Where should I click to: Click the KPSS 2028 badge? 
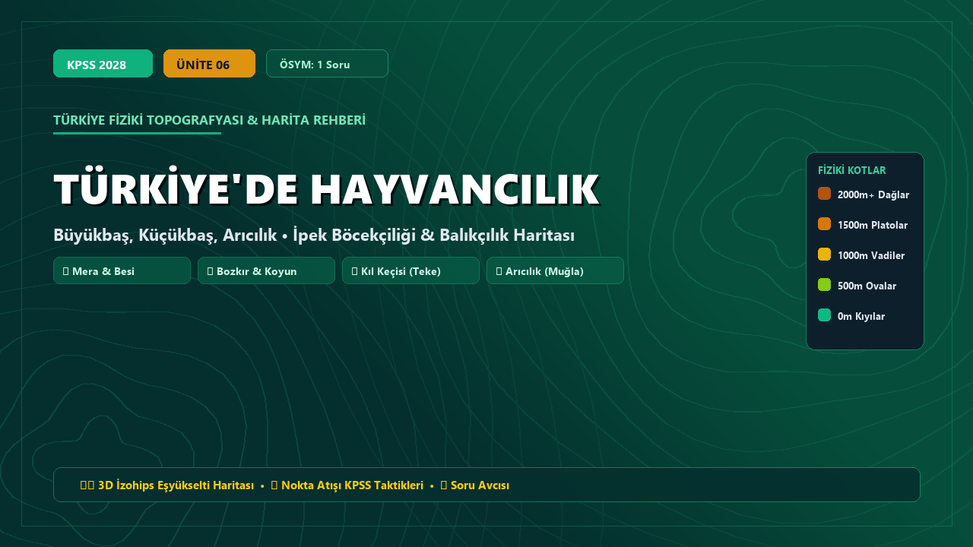(103, 64)
